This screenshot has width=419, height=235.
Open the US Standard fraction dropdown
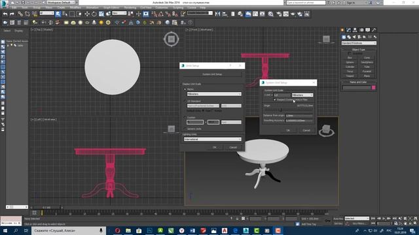click(x=231, y=106)
